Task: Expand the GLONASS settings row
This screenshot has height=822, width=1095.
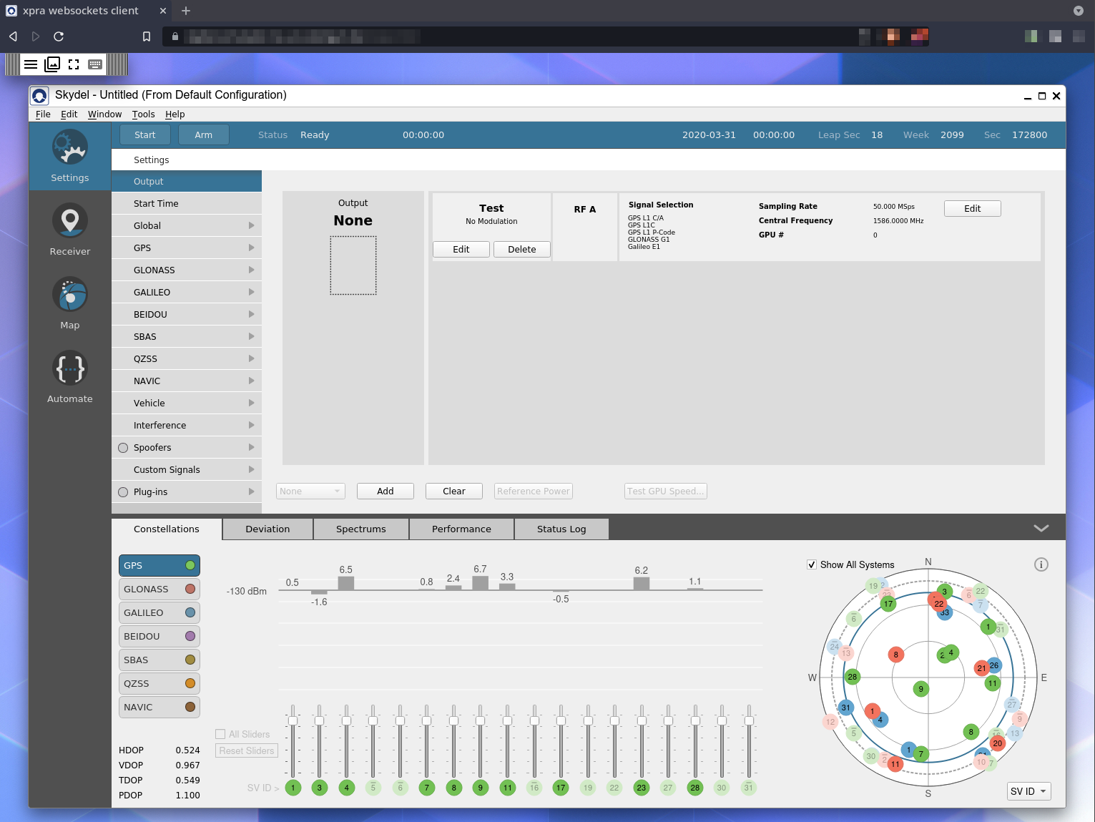Action: coord(187,270)
